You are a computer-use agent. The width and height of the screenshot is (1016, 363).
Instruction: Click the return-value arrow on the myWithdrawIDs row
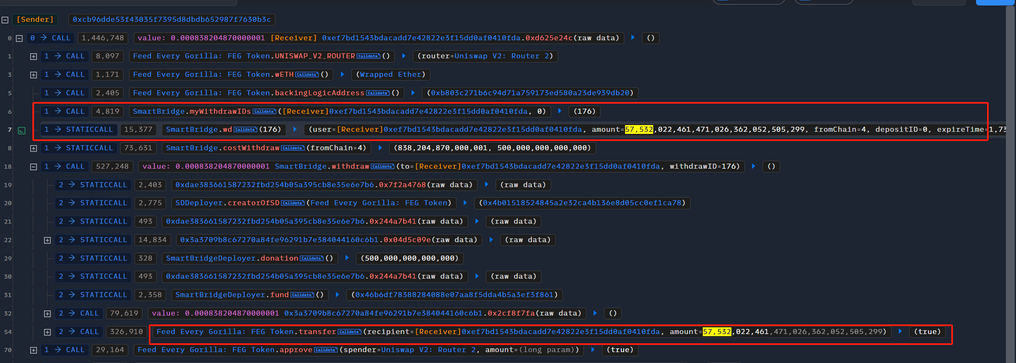559,111
